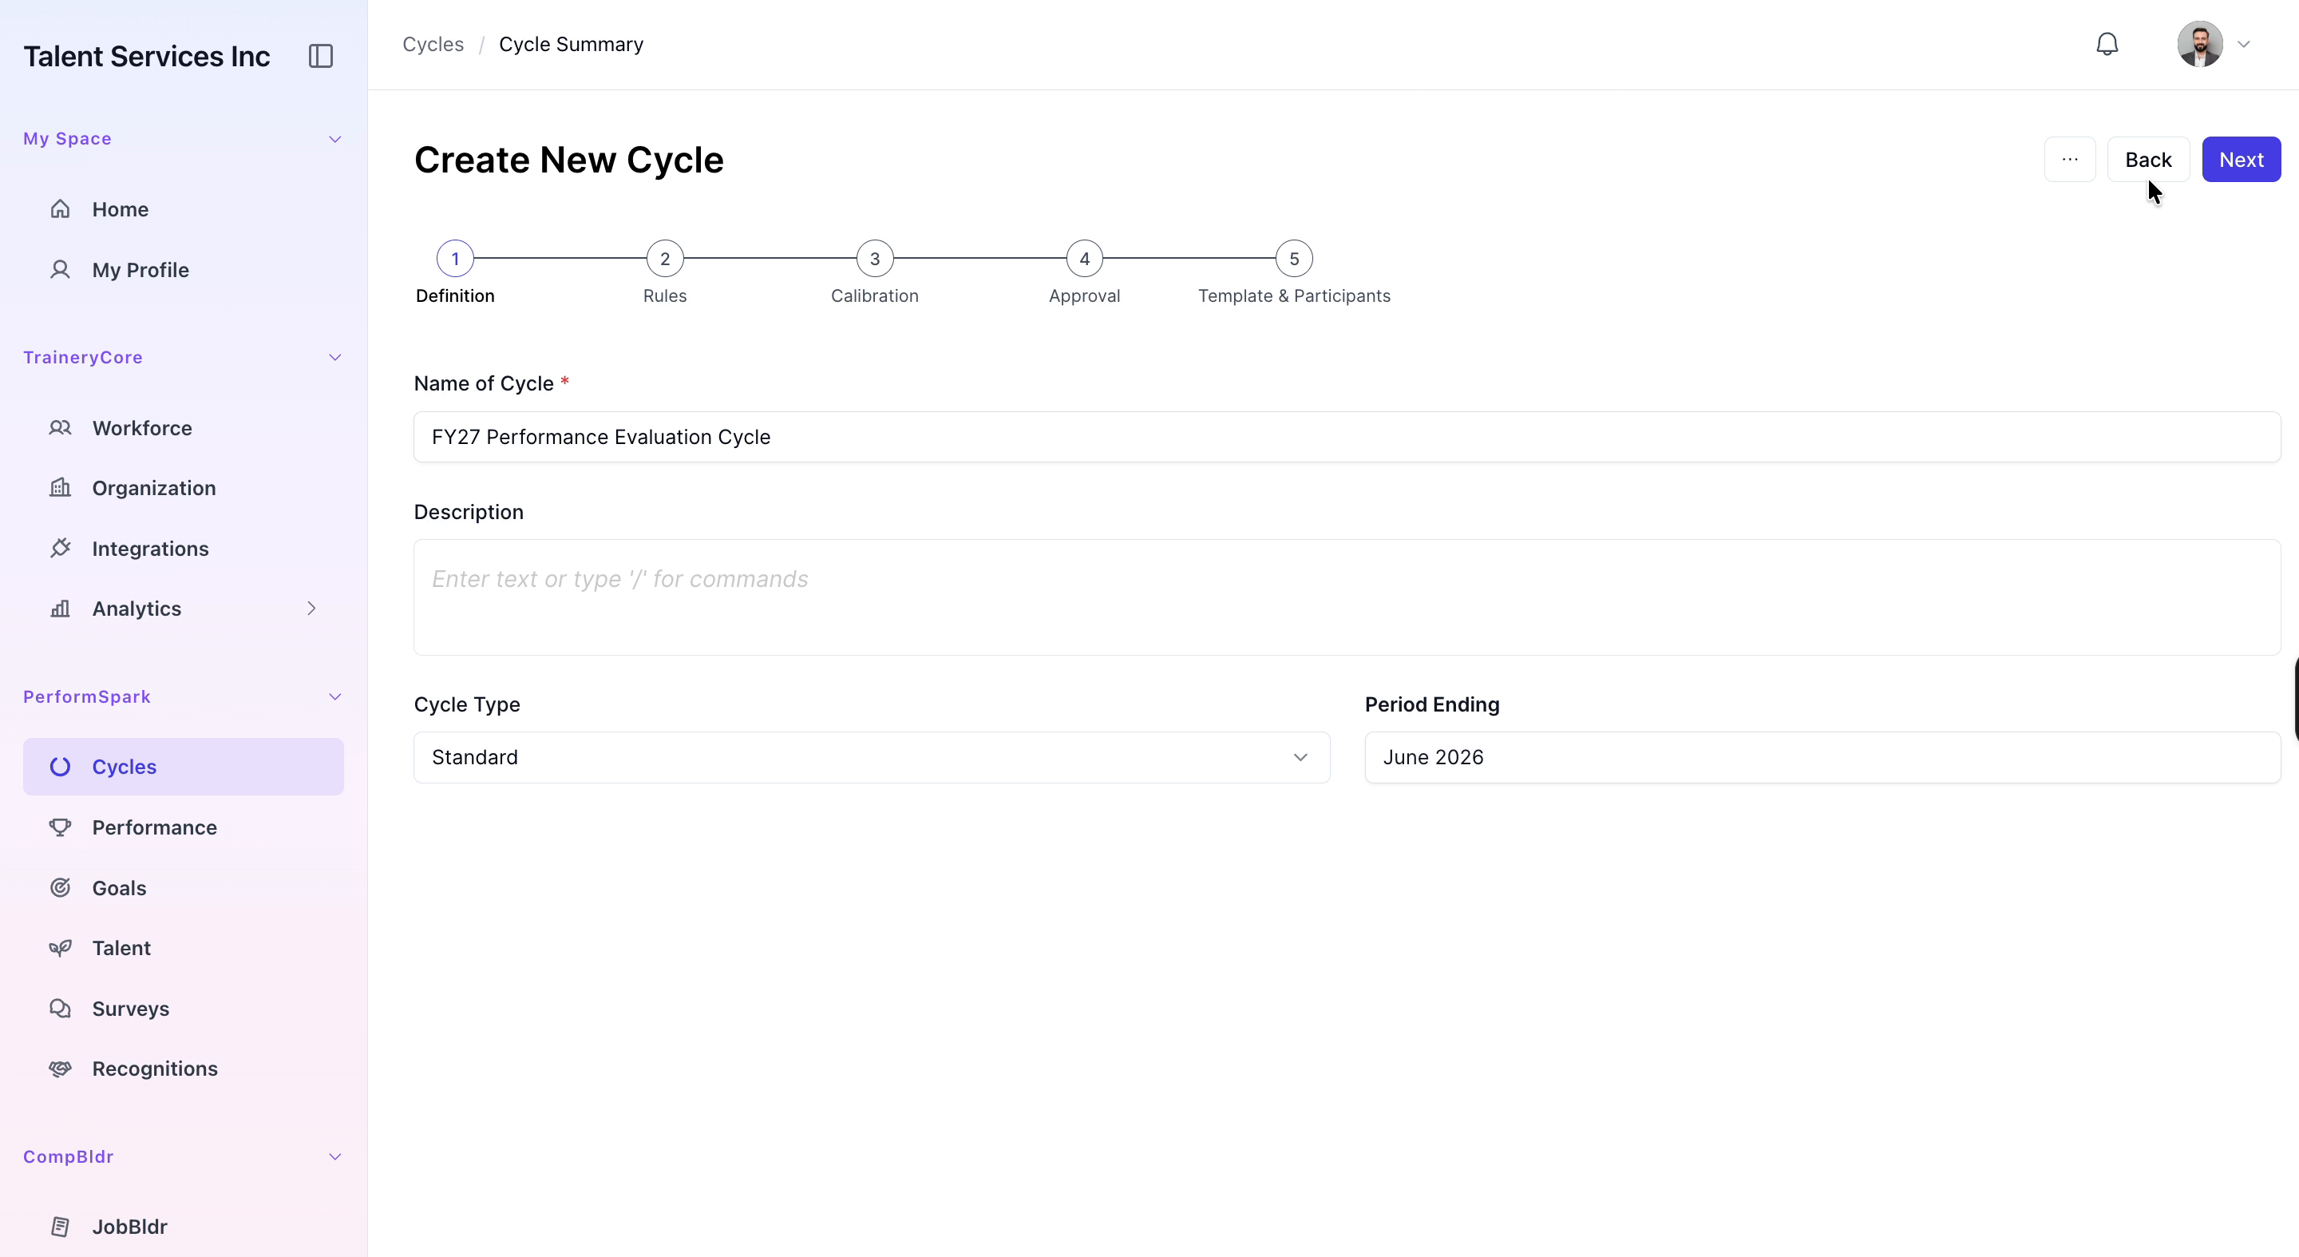
Task: Open the user avatar menu
Action: click(x=2214, y=45)
